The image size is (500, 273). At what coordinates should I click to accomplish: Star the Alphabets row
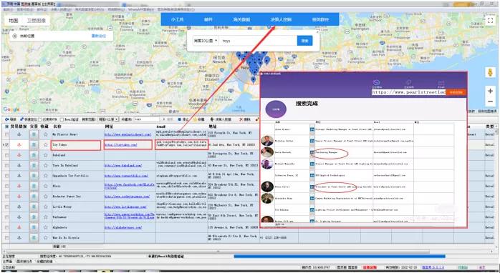click(45, 227)
